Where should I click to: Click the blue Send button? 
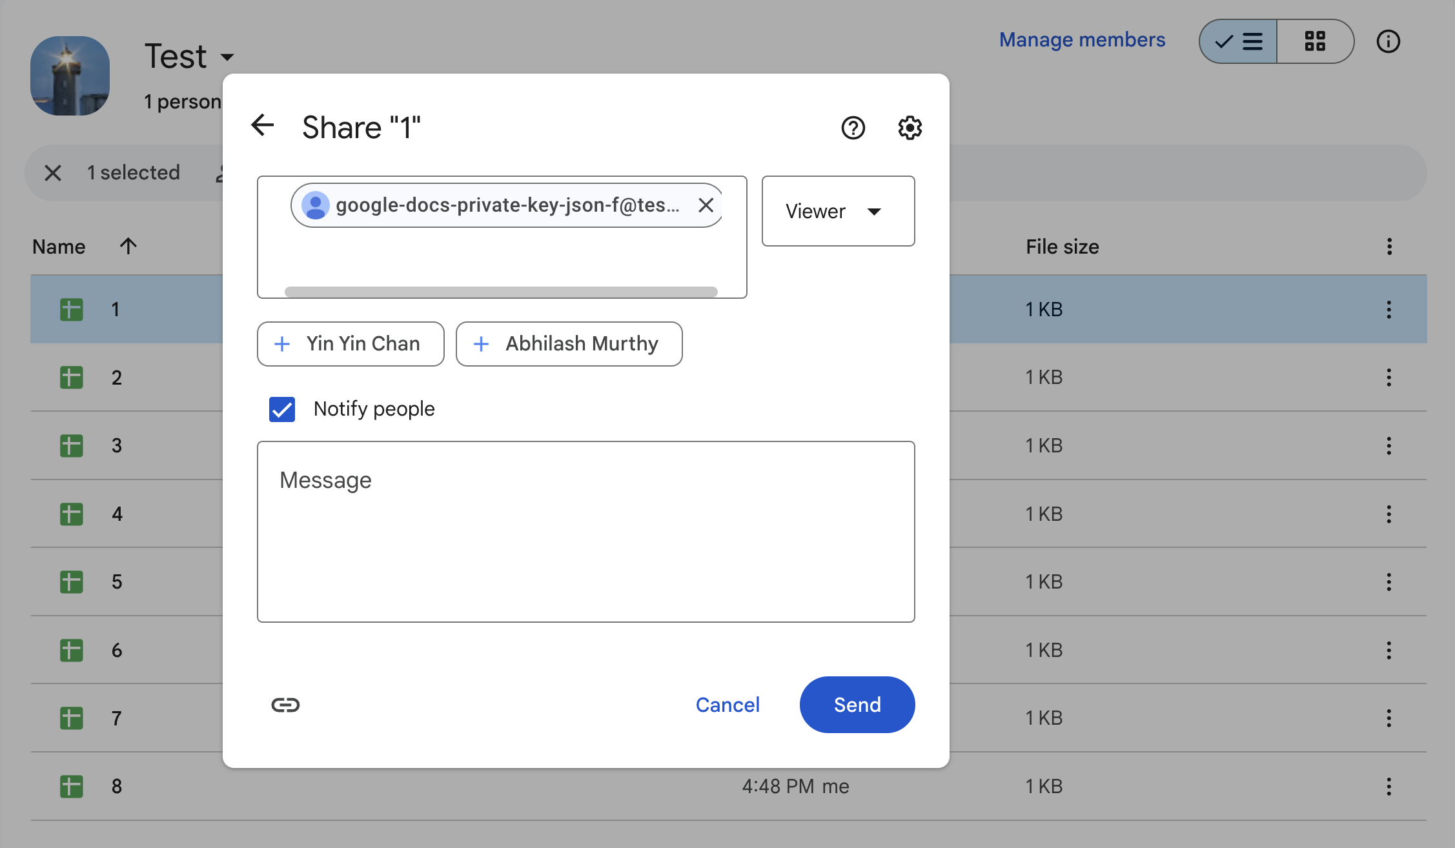pyautogui.click(x=857, y=705)
